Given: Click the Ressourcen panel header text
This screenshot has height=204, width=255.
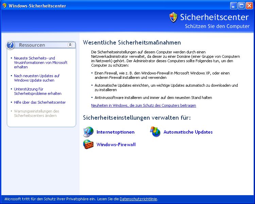Looking at the screenshot, I should coord(32,45).
